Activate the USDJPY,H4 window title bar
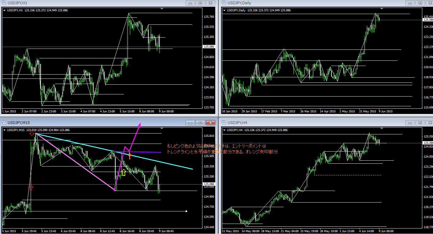Viewport: 433px width, 234px height. 306,123
